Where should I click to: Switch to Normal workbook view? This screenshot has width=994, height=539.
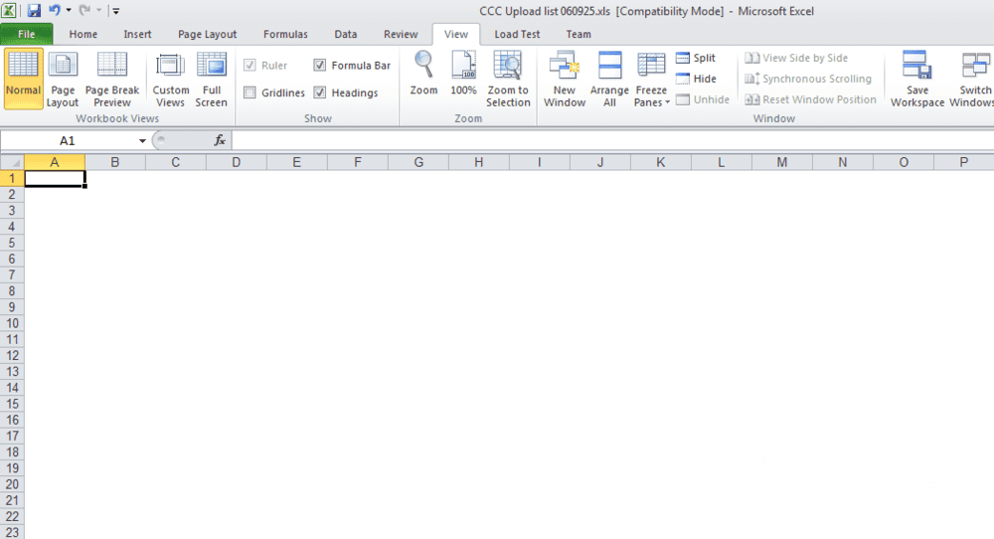point(24,79)
